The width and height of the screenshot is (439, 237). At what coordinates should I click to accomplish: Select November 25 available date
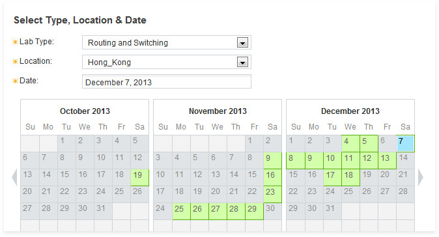pyautogui.click(x=182, y=211)
